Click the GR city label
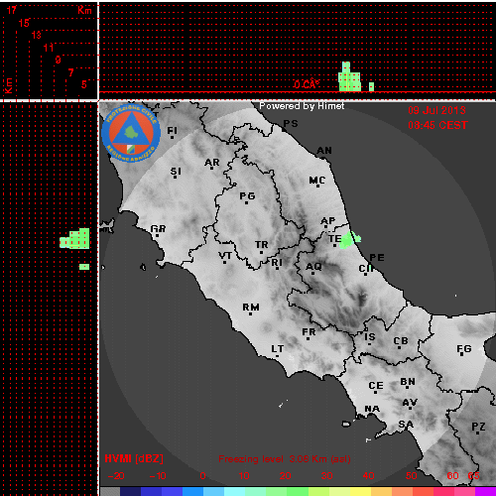This screenshot has width=496, height=496. pos(158,229)
